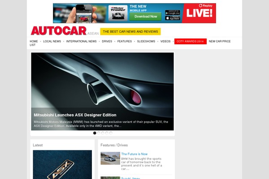Open LOCAL NEWS section

point(52,41)
